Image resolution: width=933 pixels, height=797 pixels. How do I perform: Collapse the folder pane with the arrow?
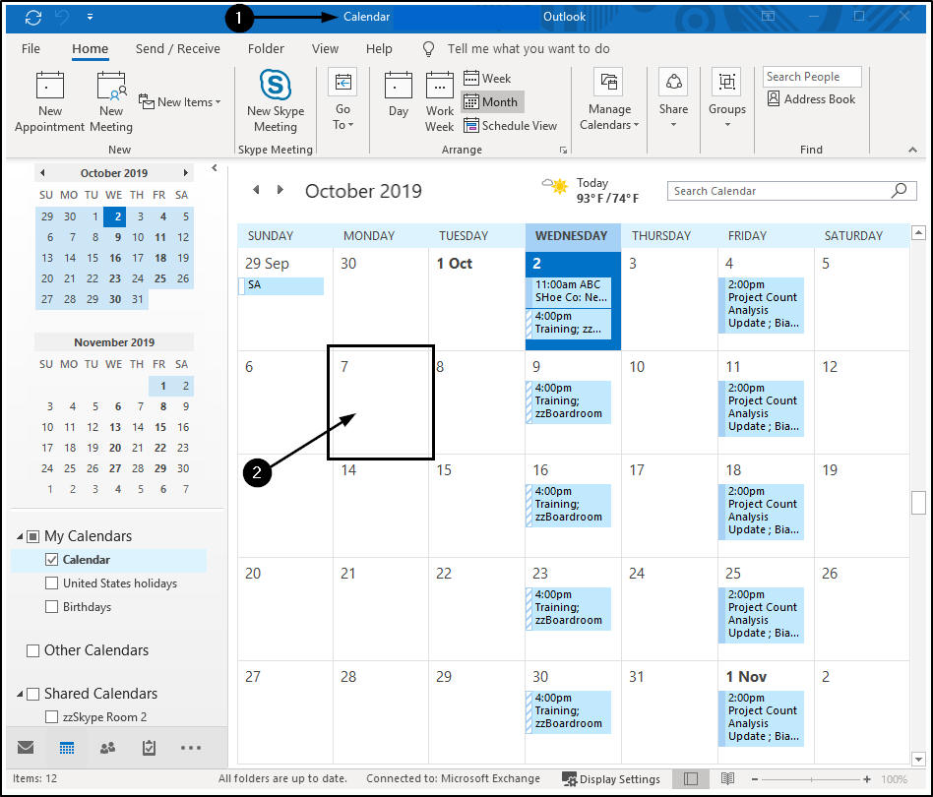[215, 168]
